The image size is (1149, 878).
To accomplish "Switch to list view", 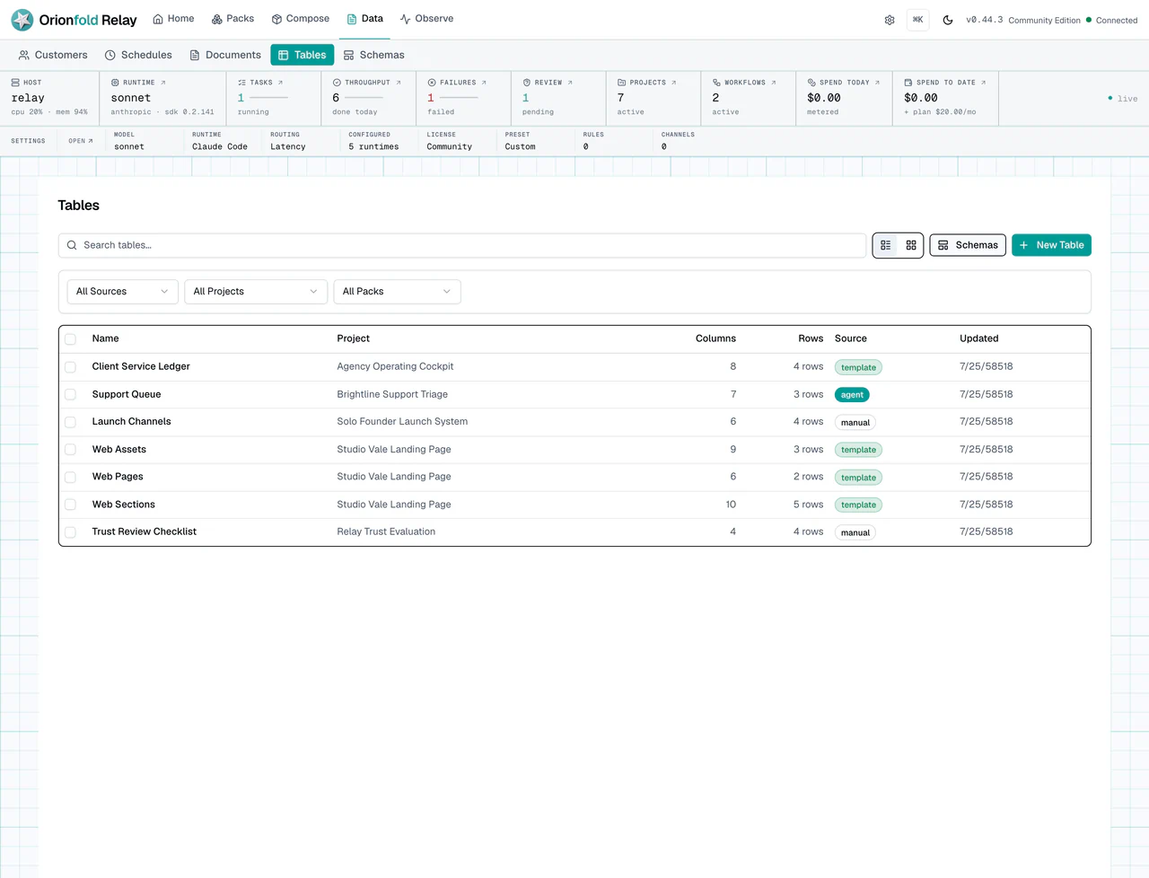I will [886, 245].
